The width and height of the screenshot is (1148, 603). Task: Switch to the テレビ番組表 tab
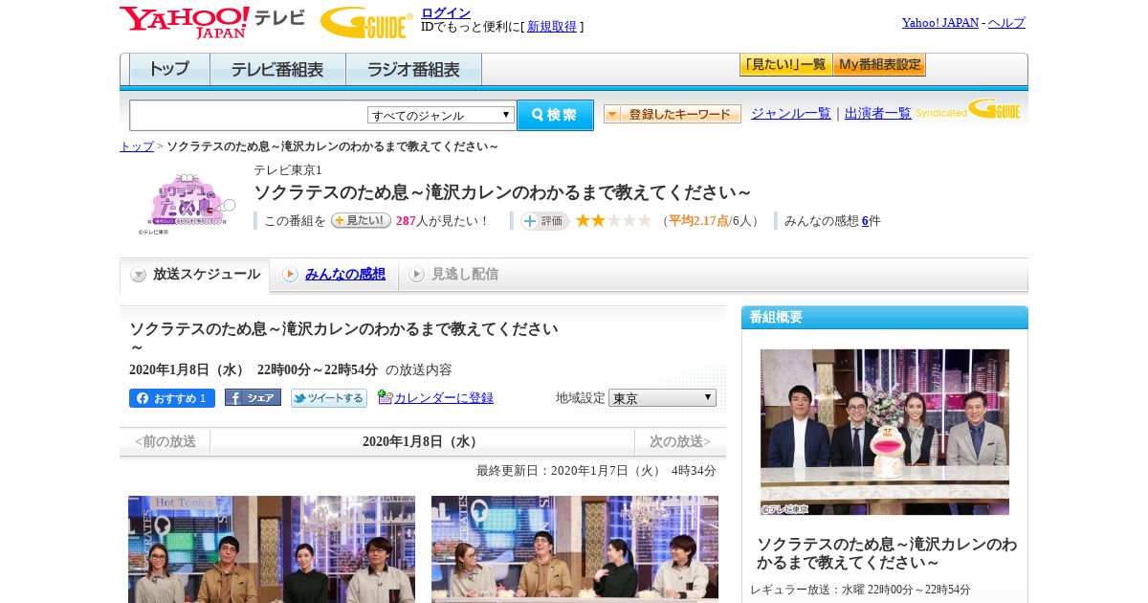[x=277, y=70]
